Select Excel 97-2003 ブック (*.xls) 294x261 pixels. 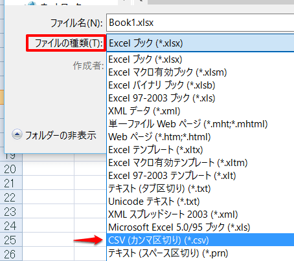[200, 98]
